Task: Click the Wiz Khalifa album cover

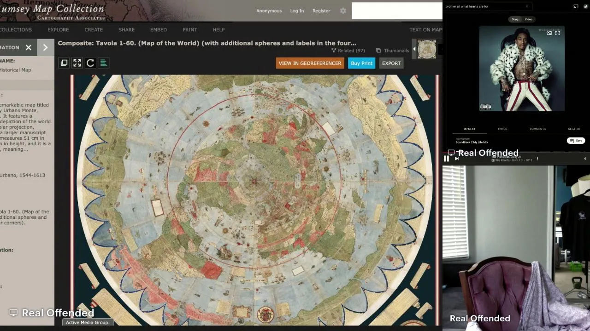Action: 522,68
